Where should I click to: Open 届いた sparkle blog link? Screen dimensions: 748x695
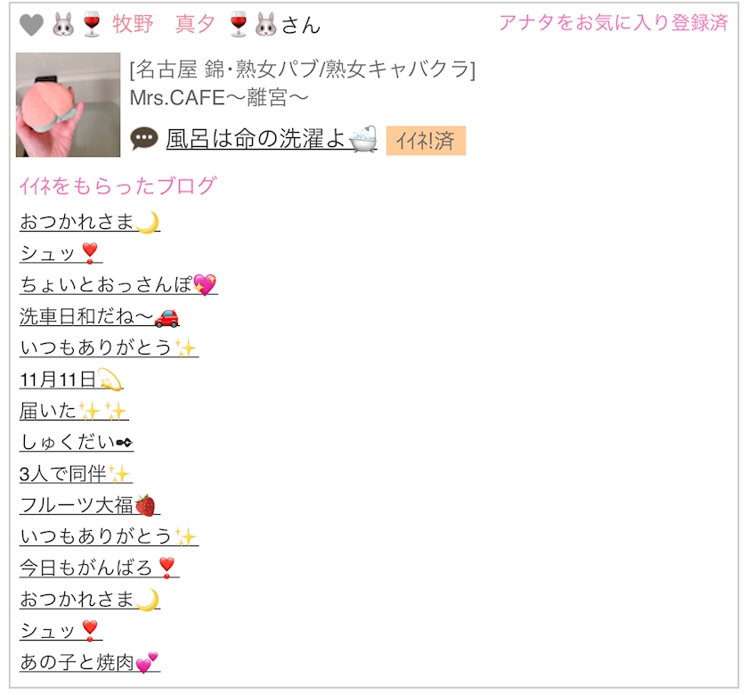tap(74, 411)
